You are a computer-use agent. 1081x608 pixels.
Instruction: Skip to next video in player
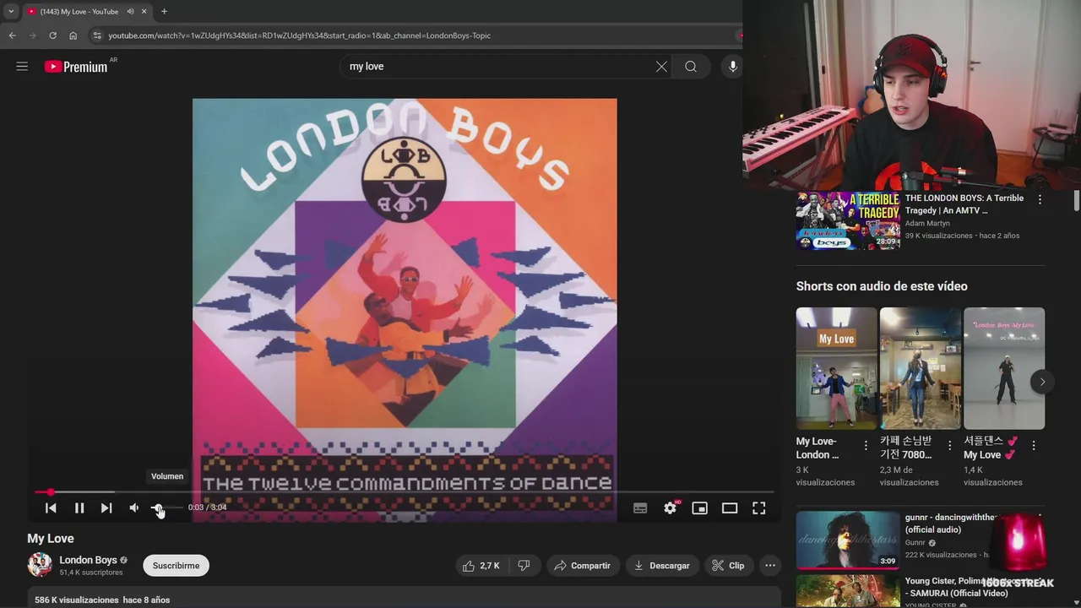pyautogui.click(x=106, y=508)
